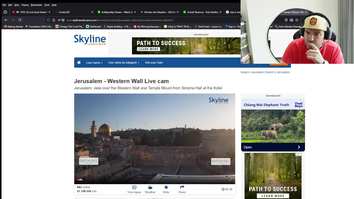Open the Israel breadcrumb link
The height and width of the screenshot is (199, 354).
[x=244, y=72]
